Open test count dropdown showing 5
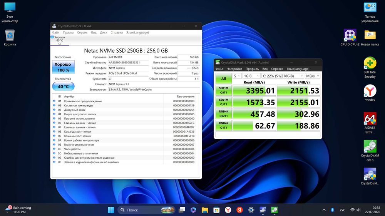Image resolution: width=385 pixels, height=216 pixels. tap(237, 76)
